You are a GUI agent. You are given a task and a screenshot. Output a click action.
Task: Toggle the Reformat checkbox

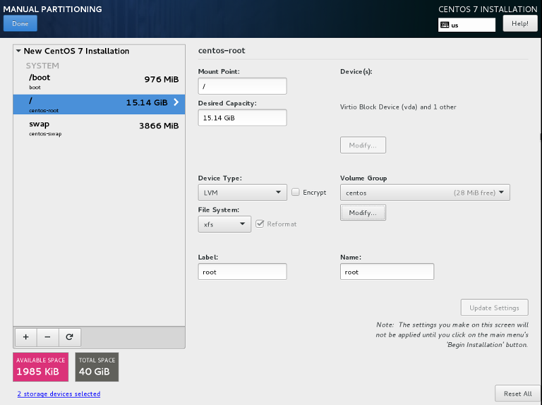click(262, 224)
